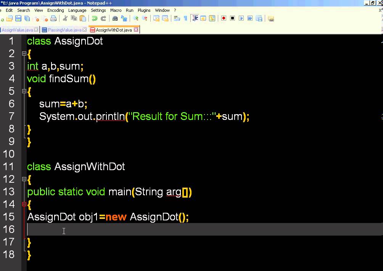383x271 pixels.
Task: Click the Redo arrow icon
Action: click(103, 18)
